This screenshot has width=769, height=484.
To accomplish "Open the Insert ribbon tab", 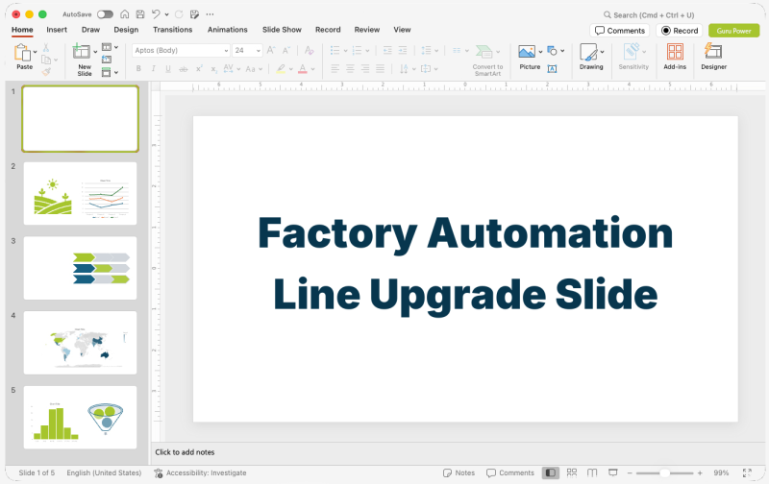I will tap(57, 30).
